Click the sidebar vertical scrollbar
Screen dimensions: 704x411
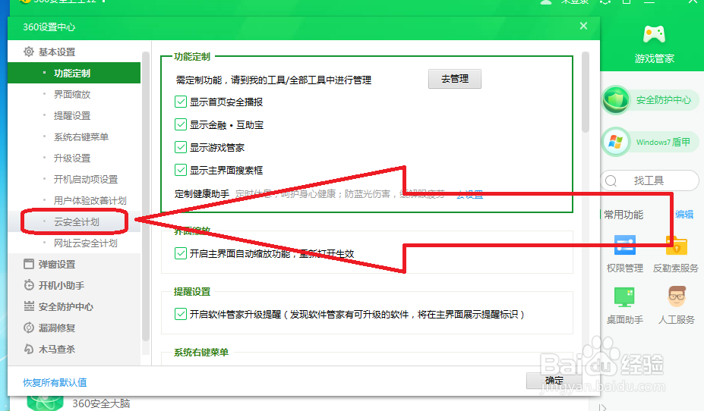[x=146, y=196]
